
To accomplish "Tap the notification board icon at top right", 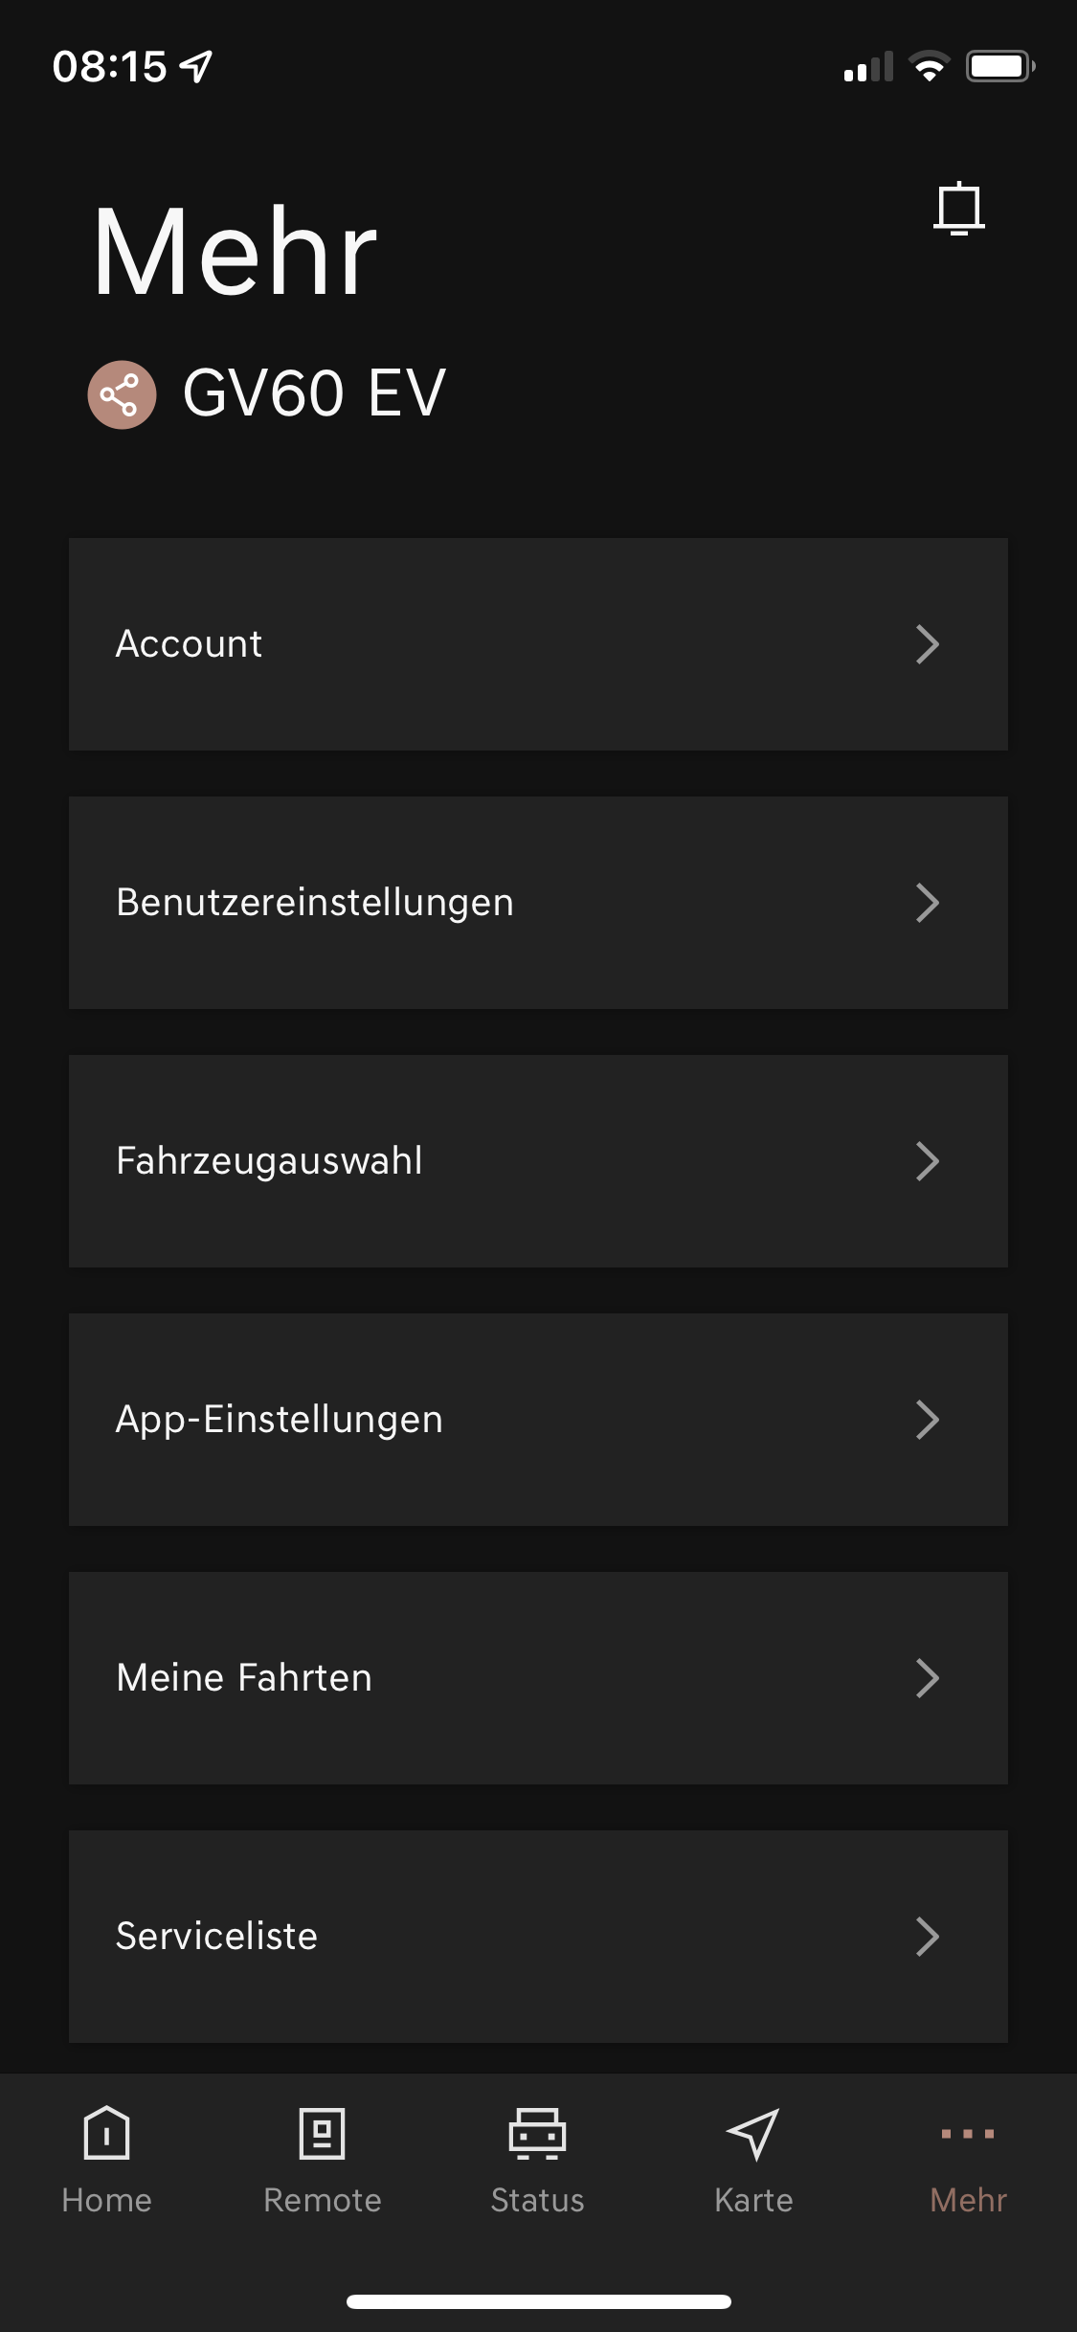I will [x=958, y=208].
